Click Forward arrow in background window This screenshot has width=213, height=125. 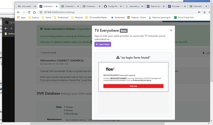point(11,28)
